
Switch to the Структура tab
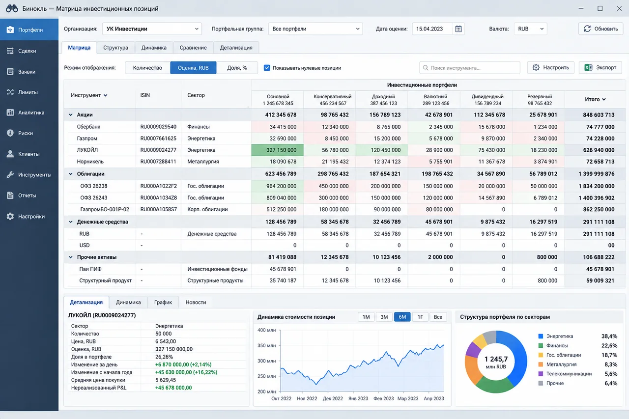click(116, 48)
